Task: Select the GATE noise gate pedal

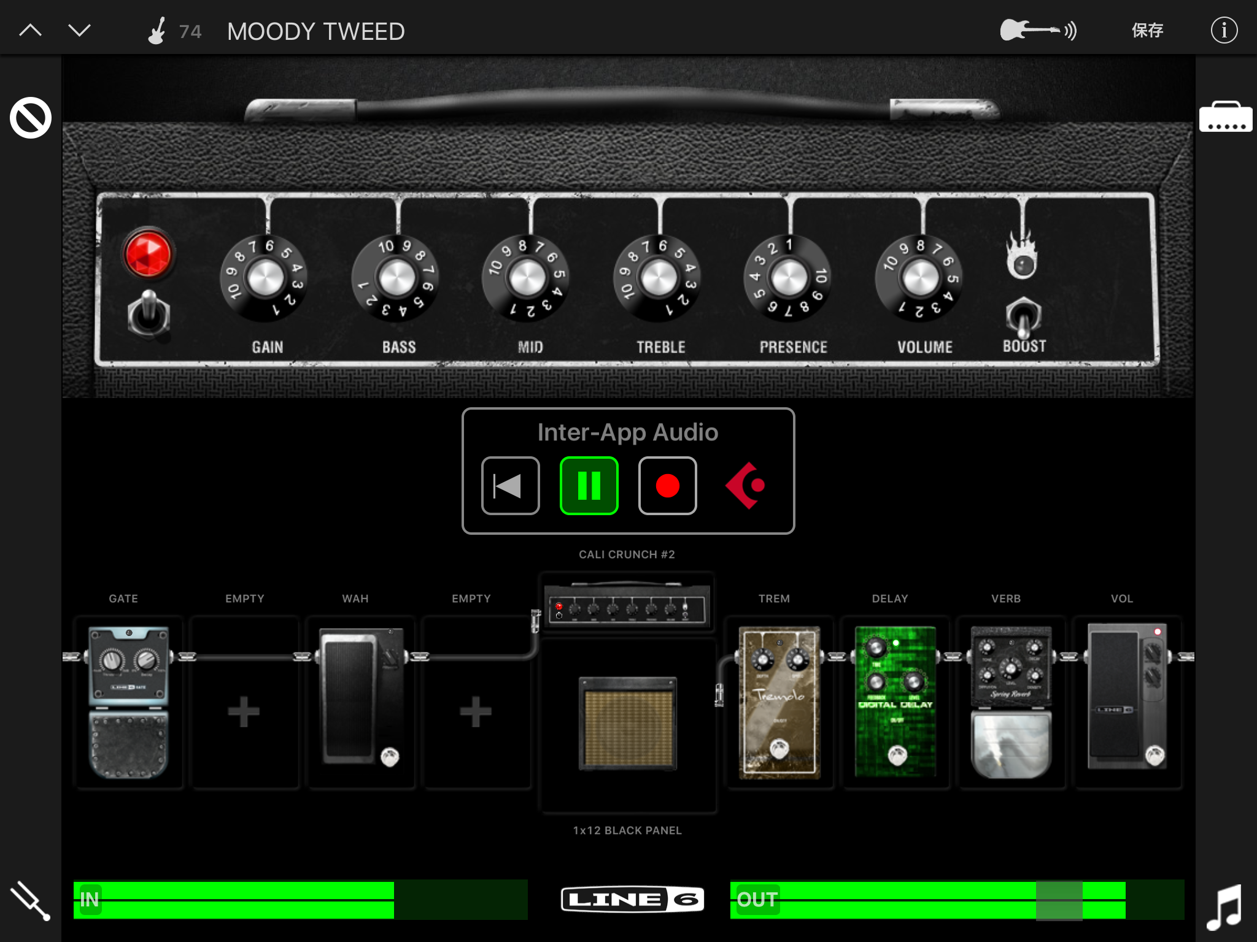Action: click(x=128, y=702)
